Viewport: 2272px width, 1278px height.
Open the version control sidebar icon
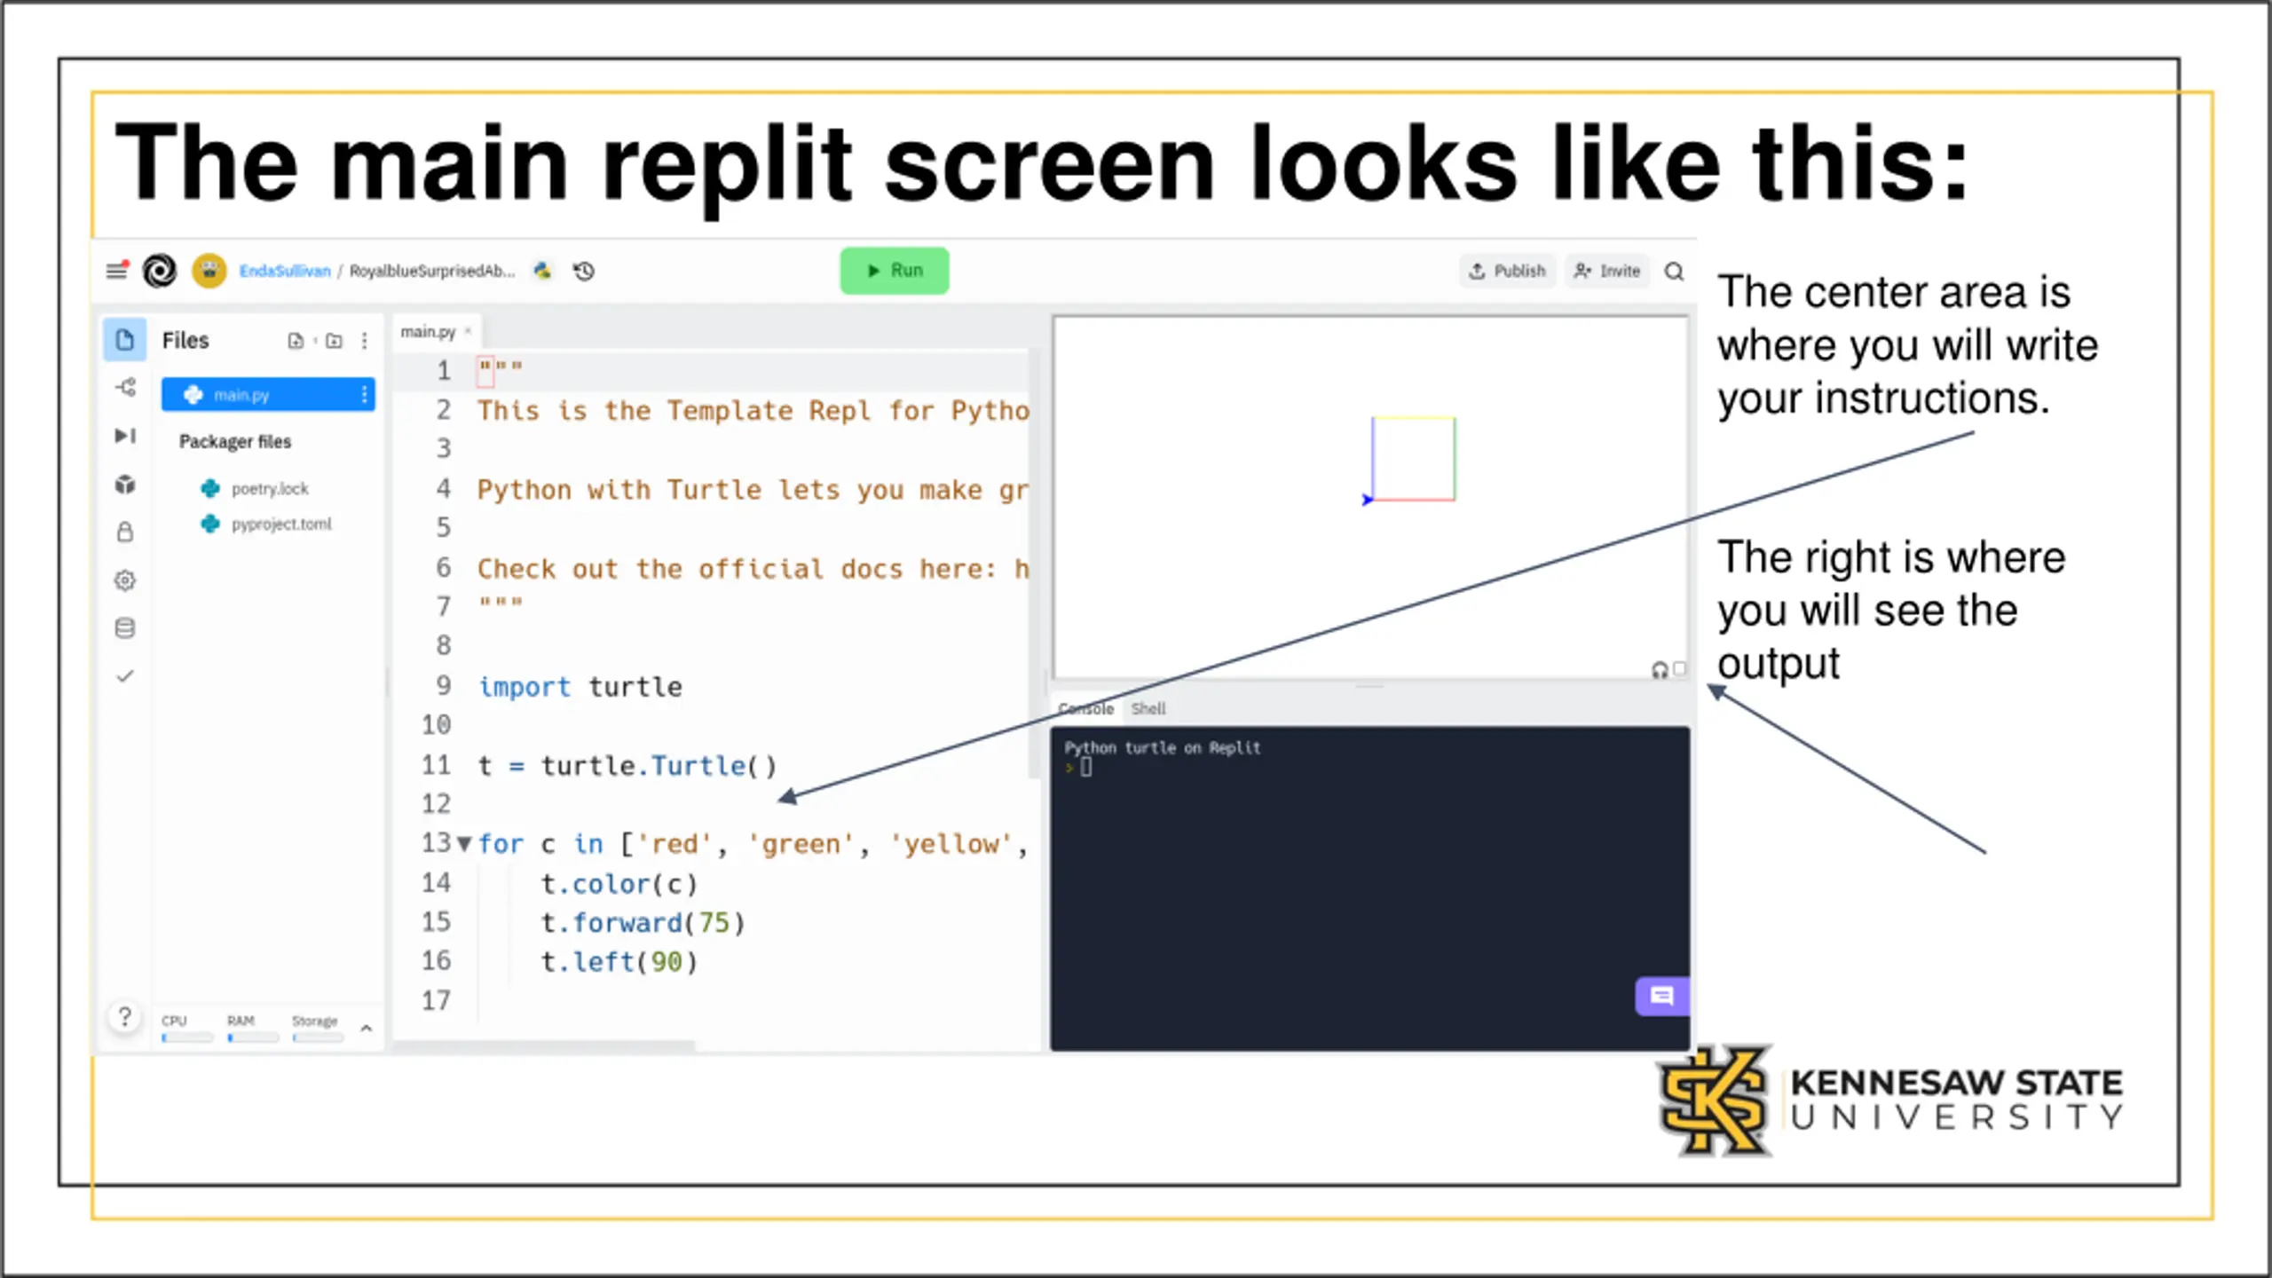coord(125,387)
